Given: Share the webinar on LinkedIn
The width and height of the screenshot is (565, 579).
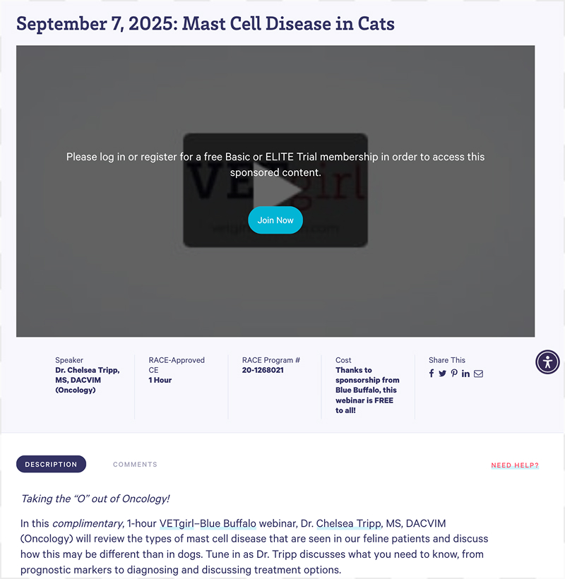Looking at the screenshot, I should click(465, 374).
